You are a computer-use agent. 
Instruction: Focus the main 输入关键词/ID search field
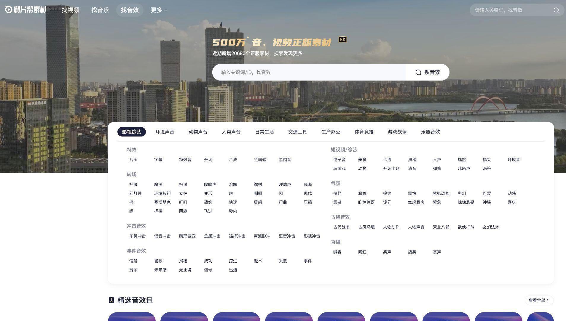308,72
